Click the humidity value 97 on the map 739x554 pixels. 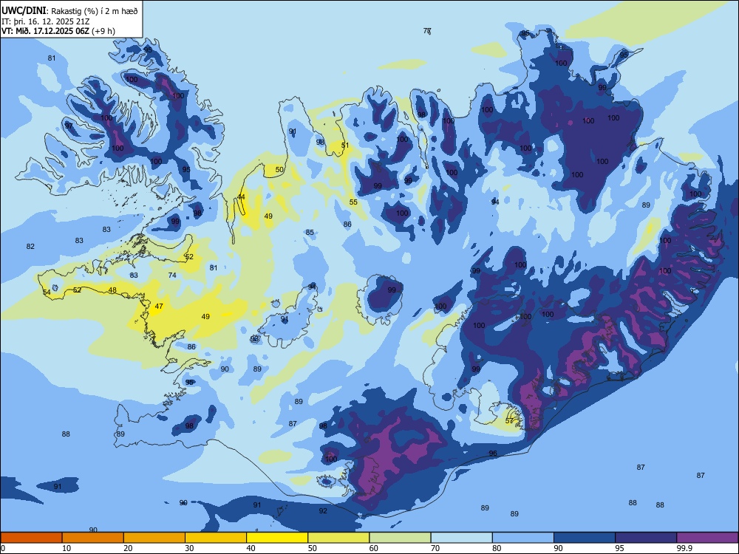pyautogui.click(x=69, y=126)
